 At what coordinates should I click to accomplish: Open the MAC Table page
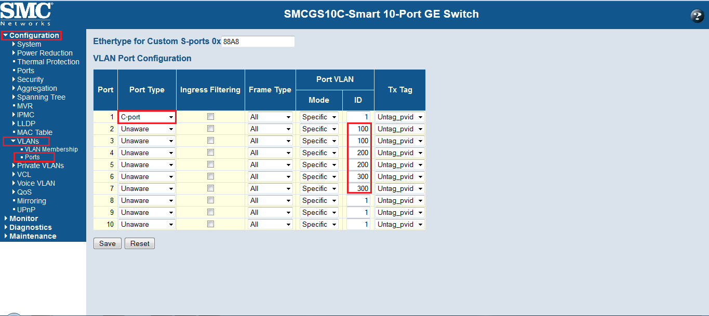click(34, 132)
